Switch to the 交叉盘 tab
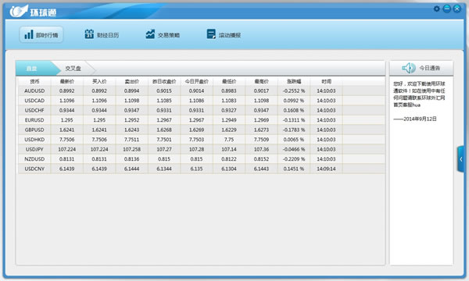This screenshot has height=281, width=469. tap(73, 69)
